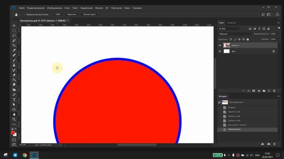Toggle lock all padlock icon
The height and width of the screenshot is (159, 284).
pos(248,39)
